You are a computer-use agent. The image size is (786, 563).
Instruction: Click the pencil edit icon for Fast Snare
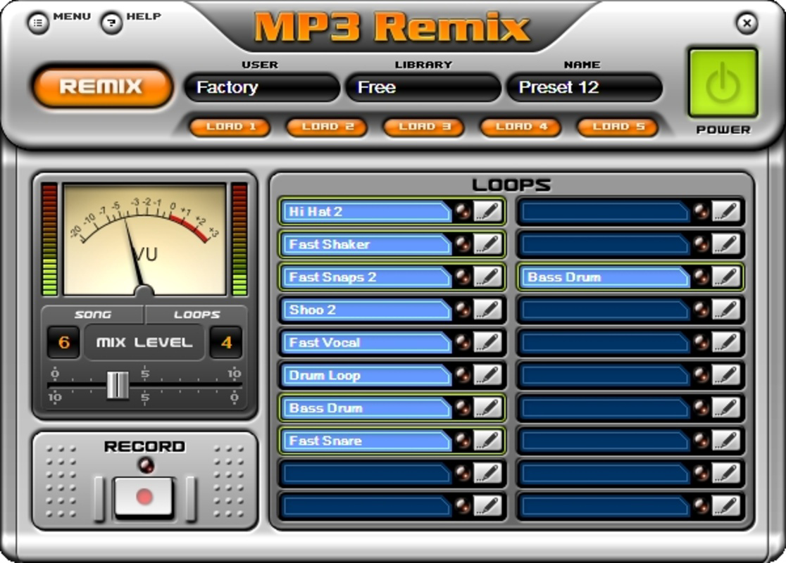point(488,441)
